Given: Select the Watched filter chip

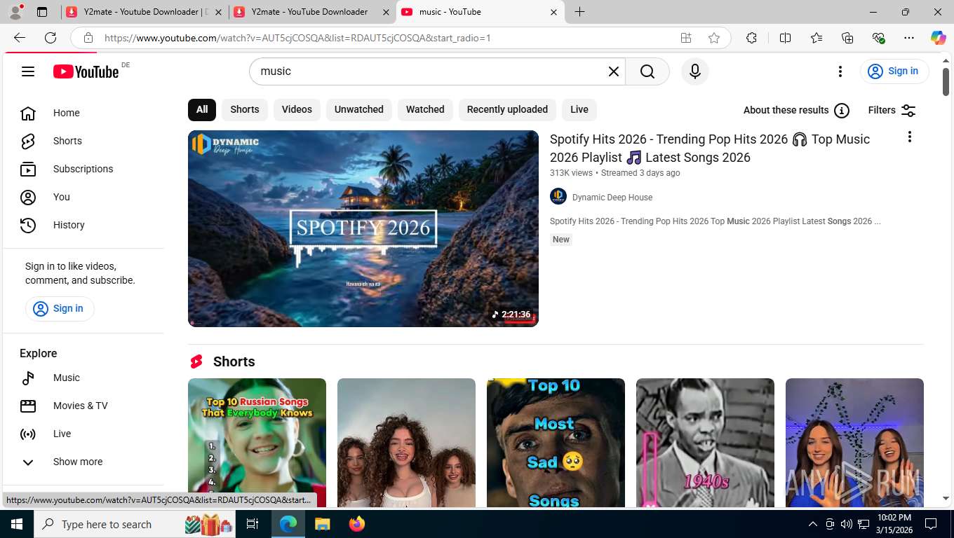Looking at the screenshot, I should coord(425,110).
